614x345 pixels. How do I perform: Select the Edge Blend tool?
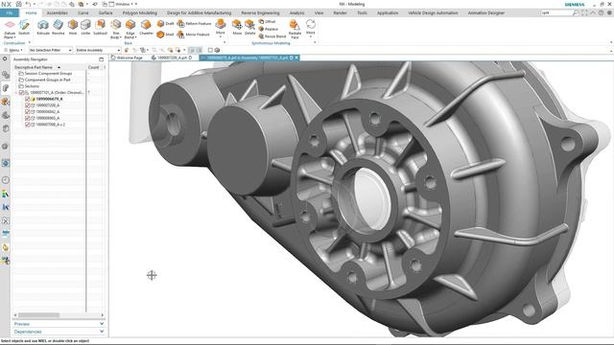tap(130, 29)
